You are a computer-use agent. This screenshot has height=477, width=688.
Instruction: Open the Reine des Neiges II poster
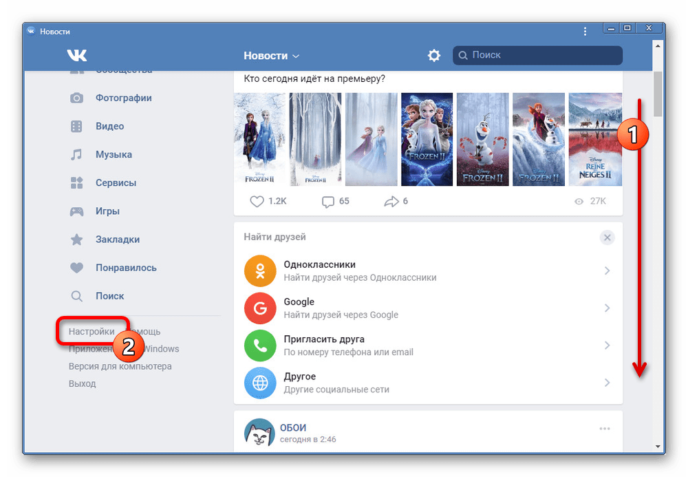[x=595, y=140]
